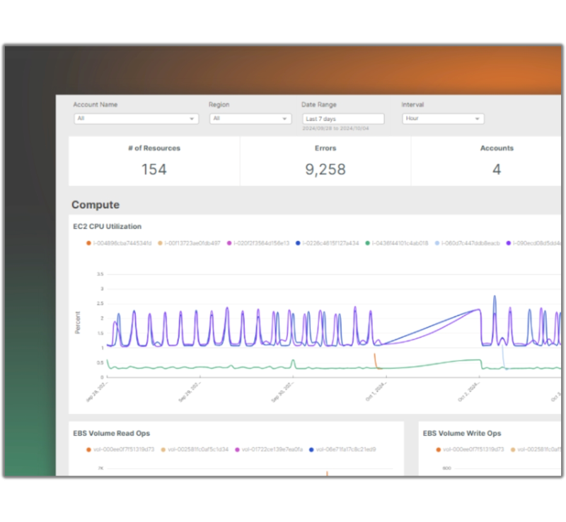Click the Compute section heading
The height and width of the screenshot is (522, 566).
click(96, 205)
